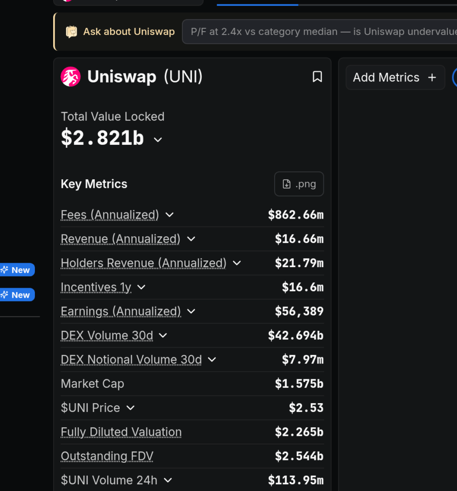Click the Fees (Annualized) label
Screen dimensions: 457x491
click(110, 215)
